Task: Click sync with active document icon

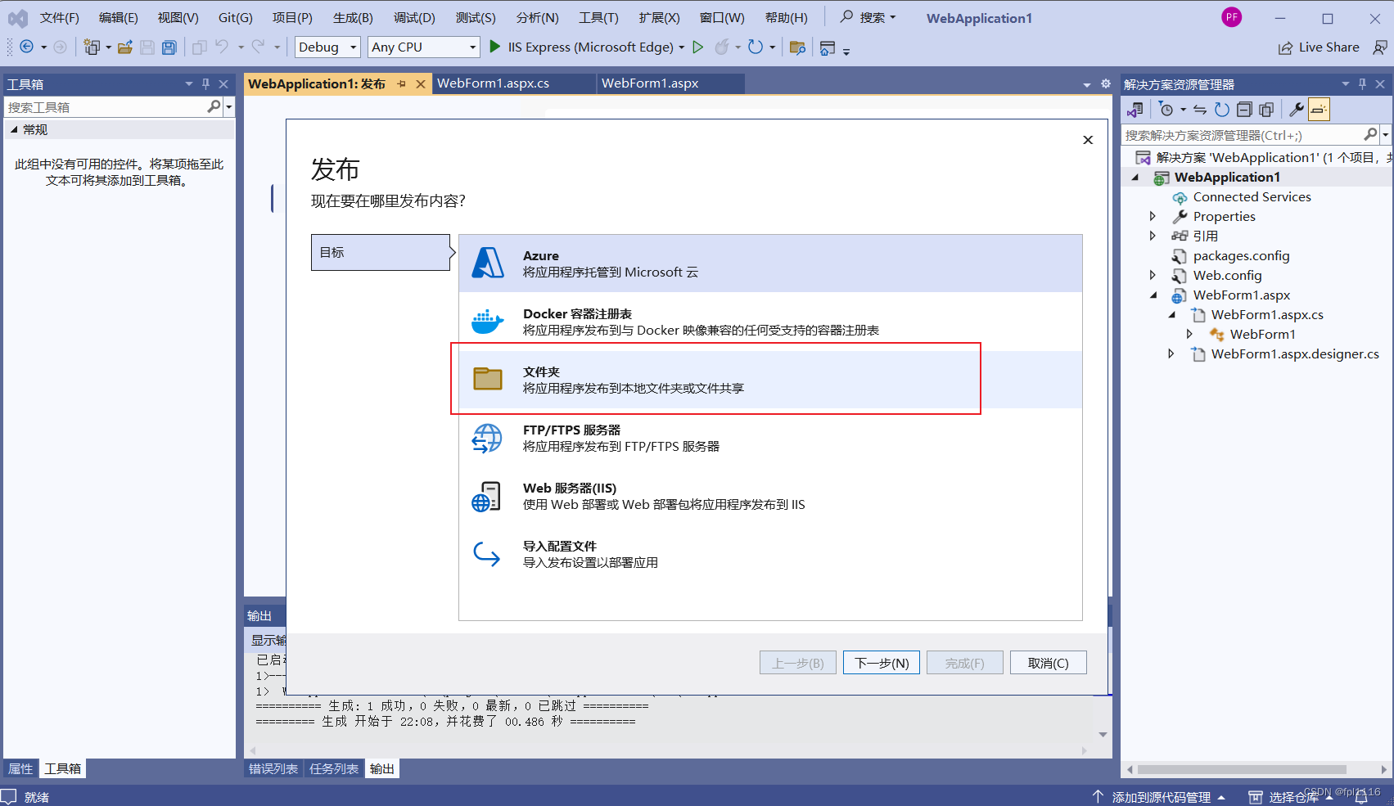Action: (1200, 110)
